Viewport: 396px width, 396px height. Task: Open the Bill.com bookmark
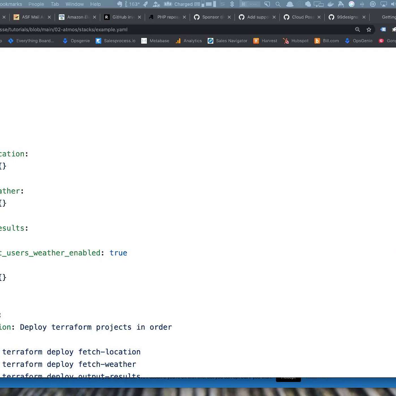pos(327,41)
